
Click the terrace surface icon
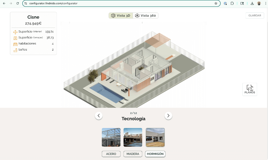point(15,38)
